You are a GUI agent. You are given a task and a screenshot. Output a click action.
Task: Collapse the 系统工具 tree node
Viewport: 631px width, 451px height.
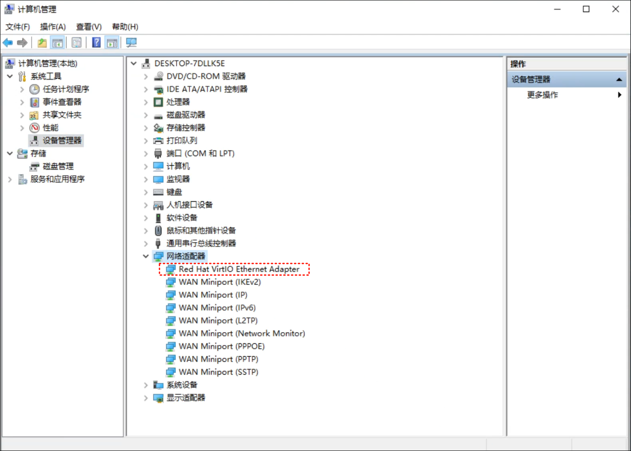tap(10, 76)
